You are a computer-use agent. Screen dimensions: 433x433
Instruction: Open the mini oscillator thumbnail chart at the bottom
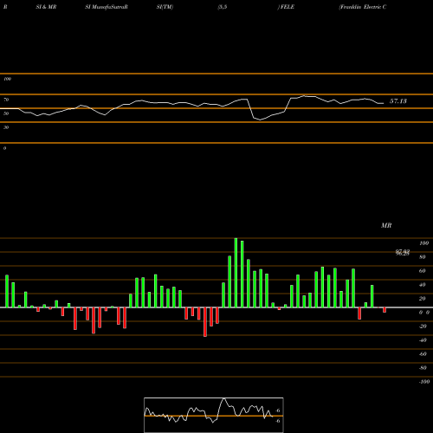214,415
